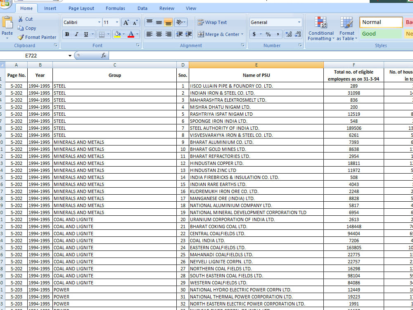The height and width of the screenshot is (310, 413).
Task: Open the View tab
Action: coord(191,8)
